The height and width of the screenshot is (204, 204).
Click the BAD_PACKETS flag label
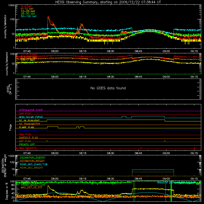pyautogui.click(x=28, y=148)
